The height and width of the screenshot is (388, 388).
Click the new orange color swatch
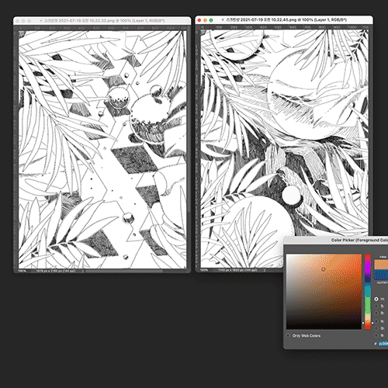click(x=381, y=265)
